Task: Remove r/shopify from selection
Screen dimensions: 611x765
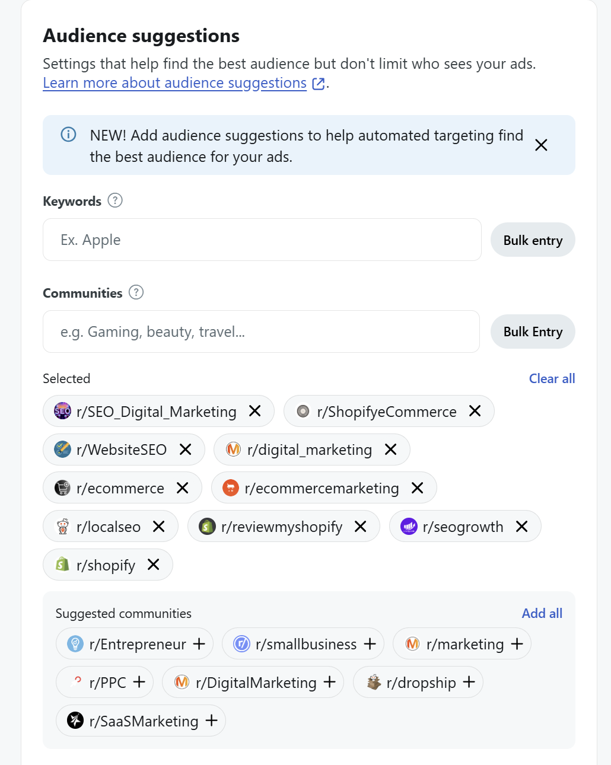Action: point(154,565)
